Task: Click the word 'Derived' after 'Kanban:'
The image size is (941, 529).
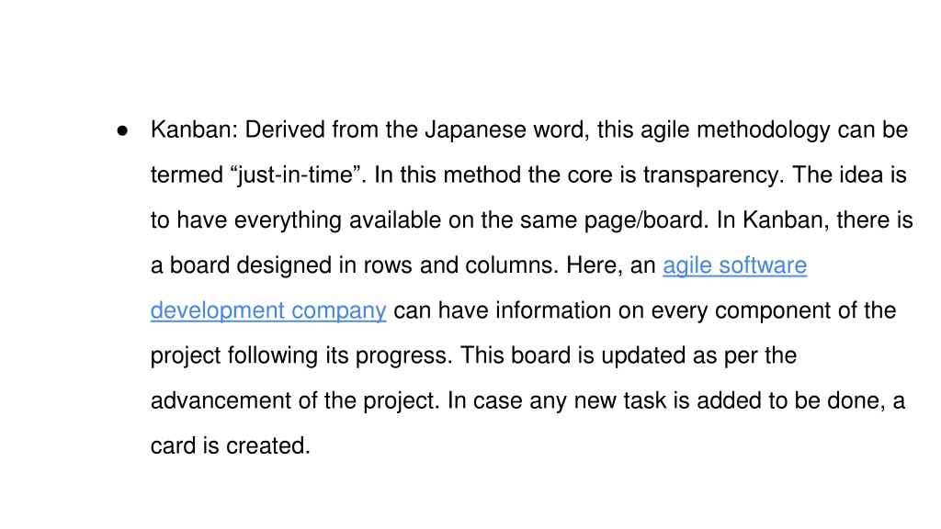Action: tap(285, 130)
